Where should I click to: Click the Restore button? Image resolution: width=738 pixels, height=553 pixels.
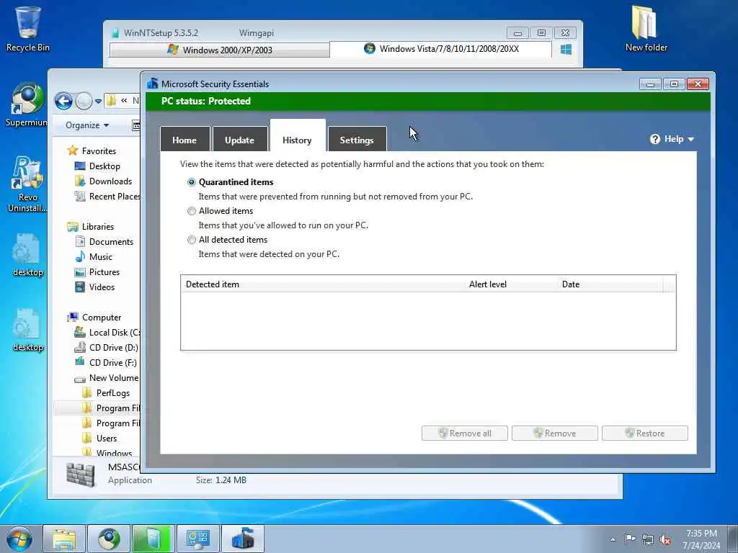coord(645,433)
